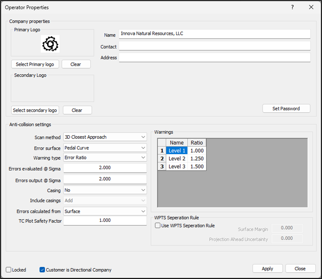
Task: Expand the Error surface dropdown
Action: pos(105,148)
